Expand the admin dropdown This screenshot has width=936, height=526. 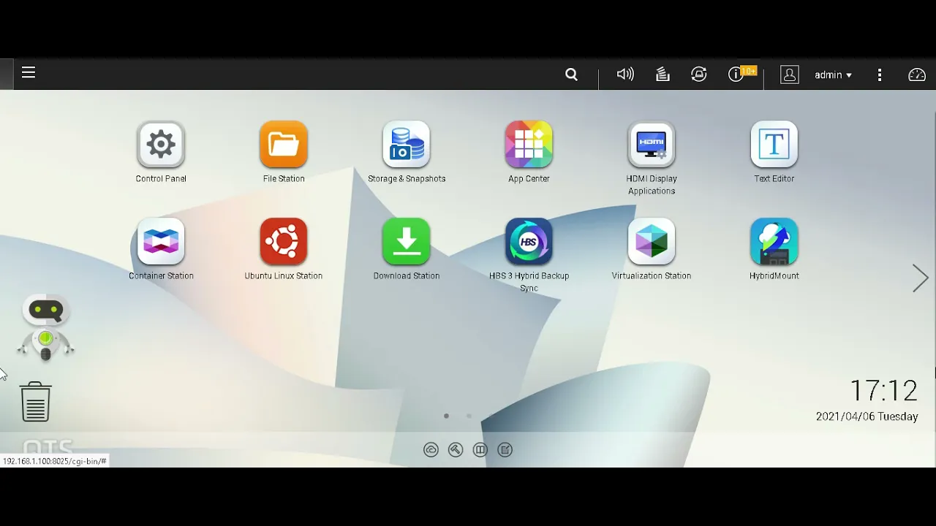coord(833,75)
